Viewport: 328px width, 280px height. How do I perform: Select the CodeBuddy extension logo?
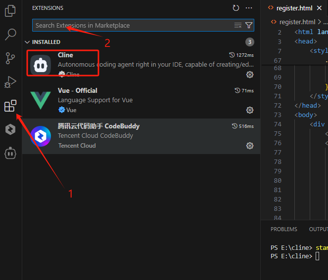tap(41, 136)
